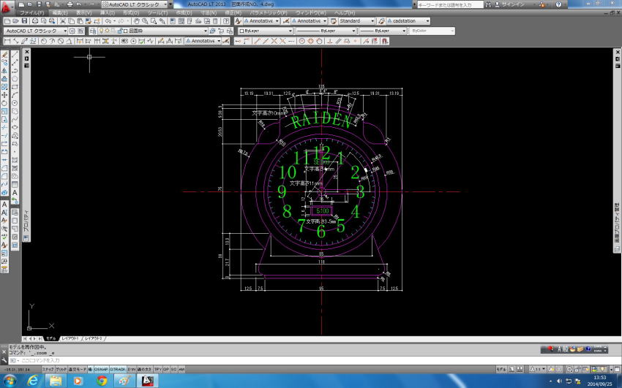Click the keyword search box in title bar
This screenshot has height=388, width=622.
pos(450,5)
